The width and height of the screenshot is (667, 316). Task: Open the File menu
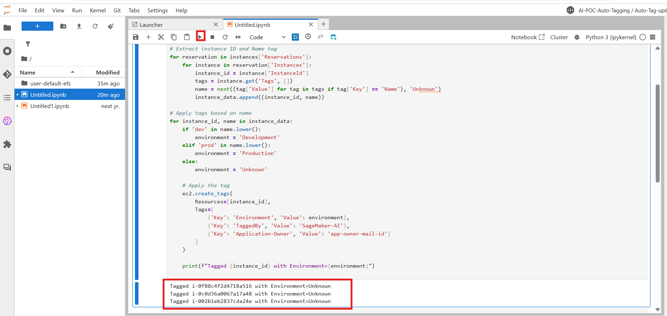23,11
